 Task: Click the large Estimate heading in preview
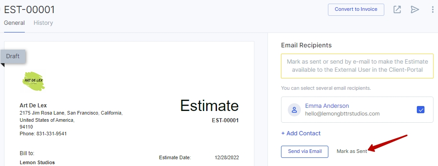(209, 106)
